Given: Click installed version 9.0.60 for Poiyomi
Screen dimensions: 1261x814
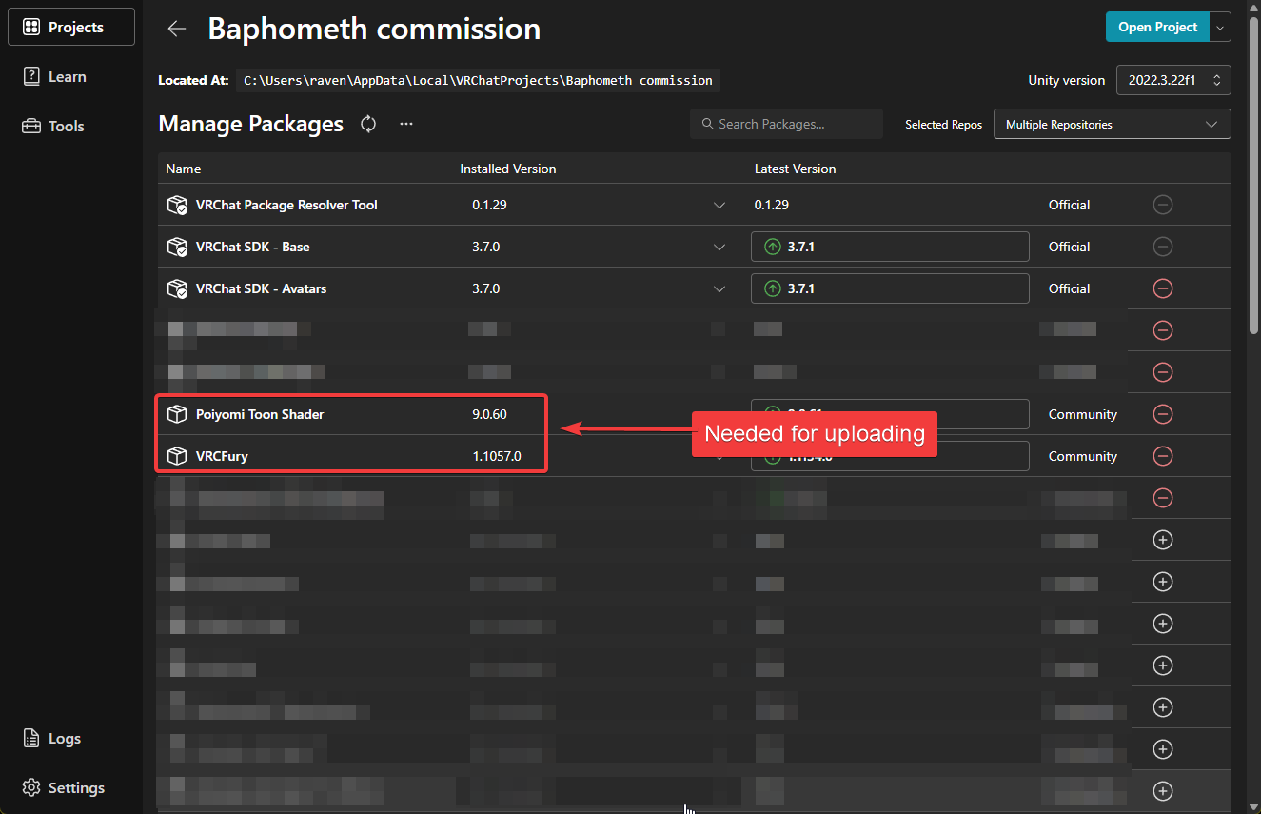Looking at the screenshot, I should click(x=489, y=414).
